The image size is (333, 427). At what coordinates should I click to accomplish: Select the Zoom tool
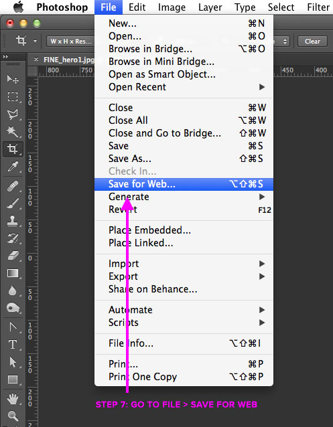pos(13,416)
